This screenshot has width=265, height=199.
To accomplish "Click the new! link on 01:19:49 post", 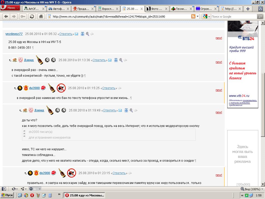I will (x=219, y=112).
